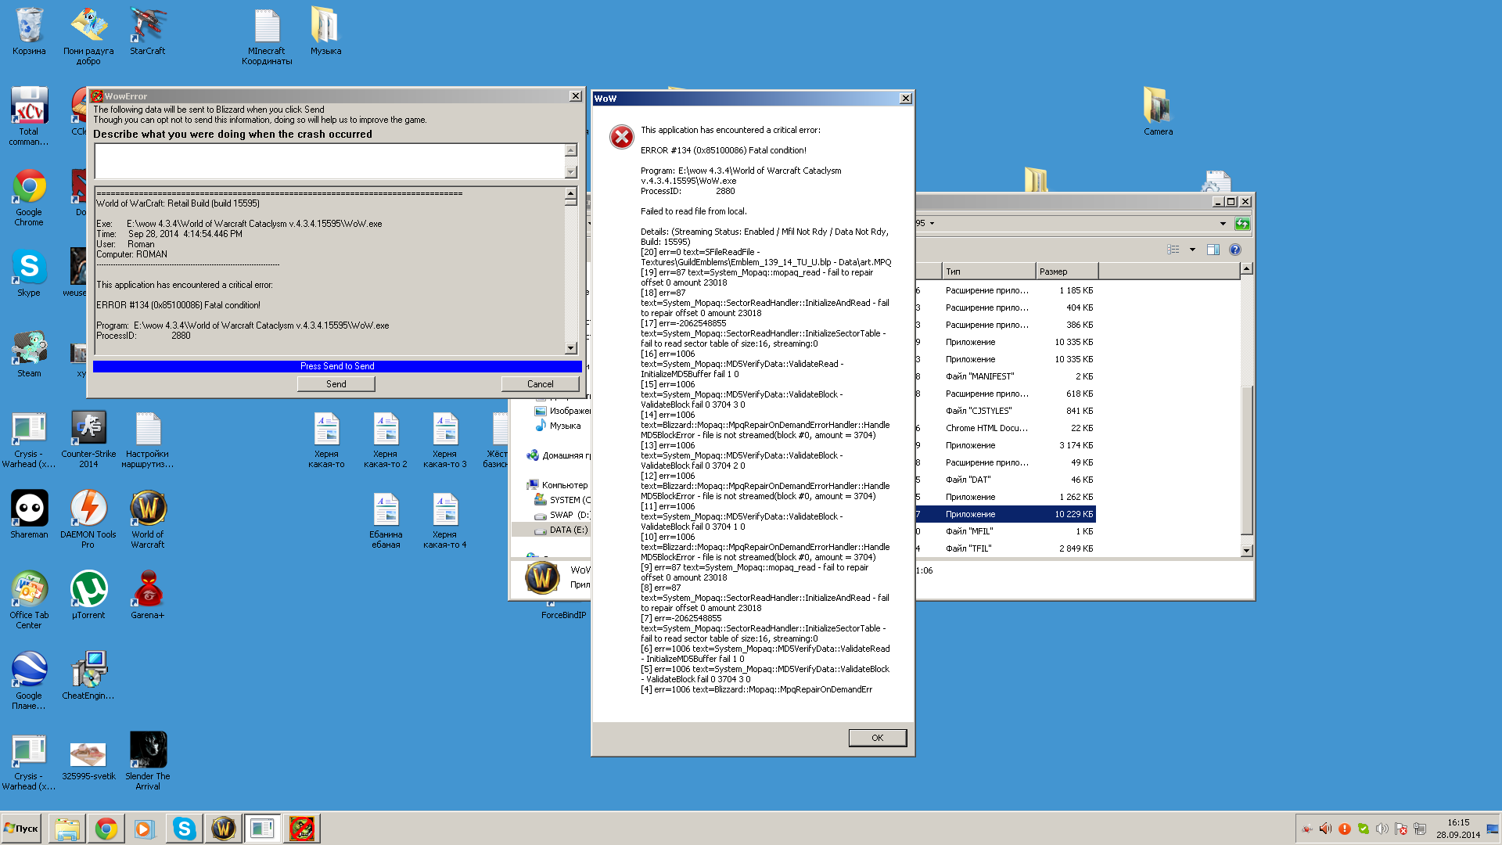Open Counter-Strike 2014 shortcut
Image resolution: width=1502 pixels, height=845 pixels.
88,439
